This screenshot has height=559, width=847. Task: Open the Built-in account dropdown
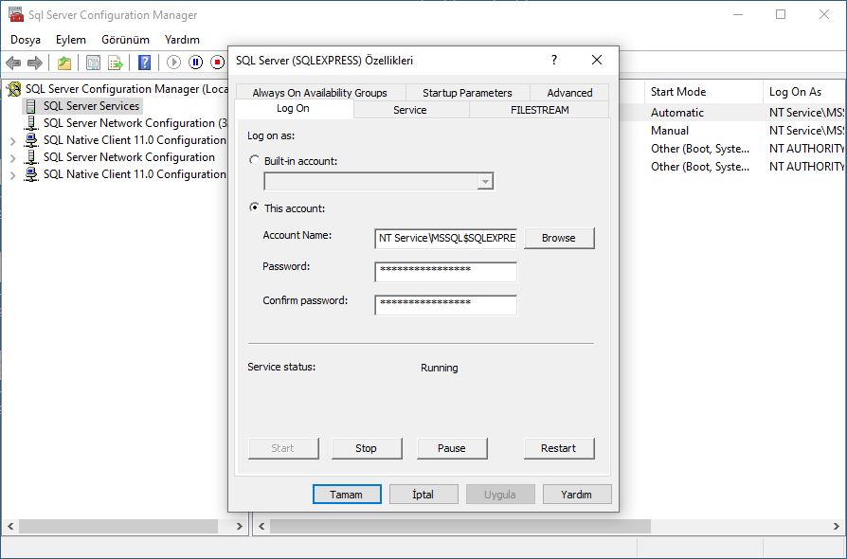[485, 182]
